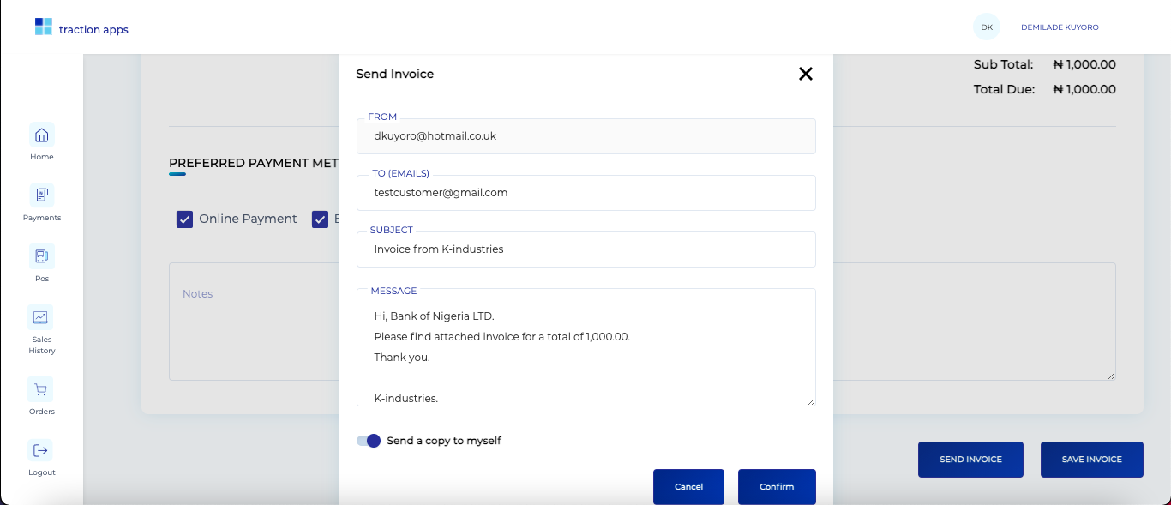Select the SUBJECT input field
The image size is (1171, 505).
[x=585, y=249]
